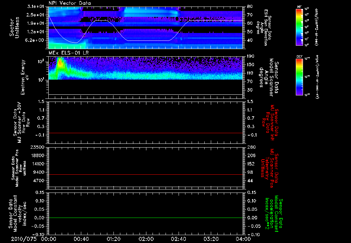351x243 pixels.
Task: Click the red MU Scanner +30V raw data line
Action: [x=145, y=133]
